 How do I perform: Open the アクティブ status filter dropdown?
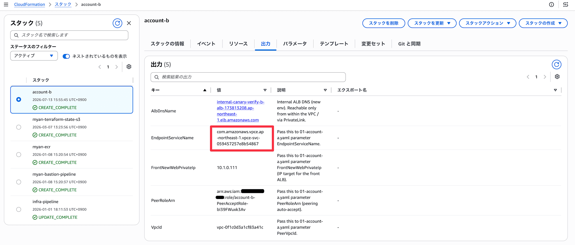[x=34, y=56]
